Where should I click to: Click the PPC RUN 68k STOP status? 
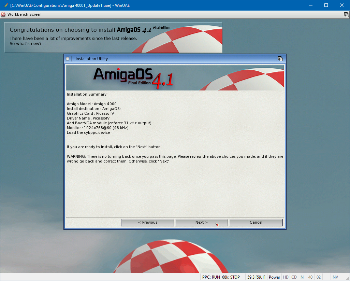tap(221, 277)
